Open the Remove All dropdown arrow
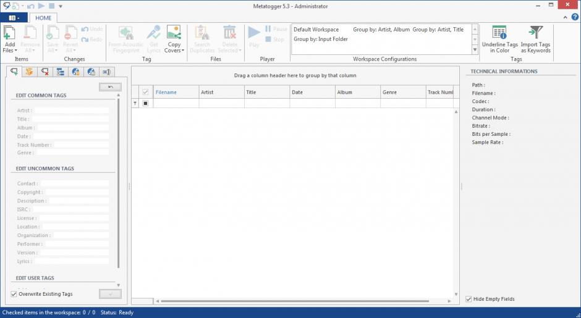The width and height of the screenshot is (581, 318). pyautogui.click(x=33, y=51)
